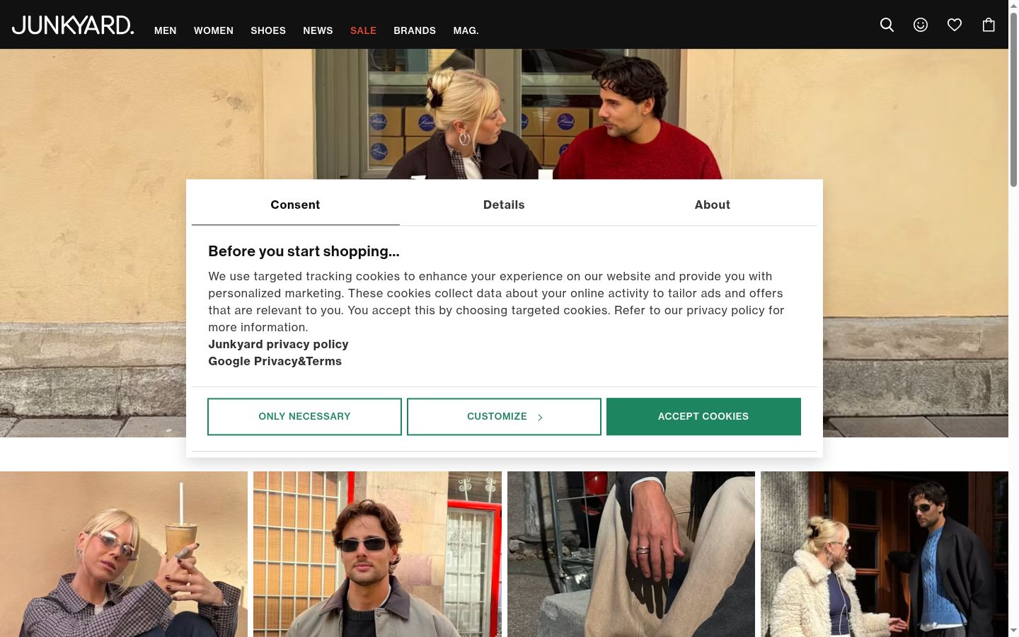Open the man with sunglasses thumbnail

pyautogui.click(x=377, y=554)
